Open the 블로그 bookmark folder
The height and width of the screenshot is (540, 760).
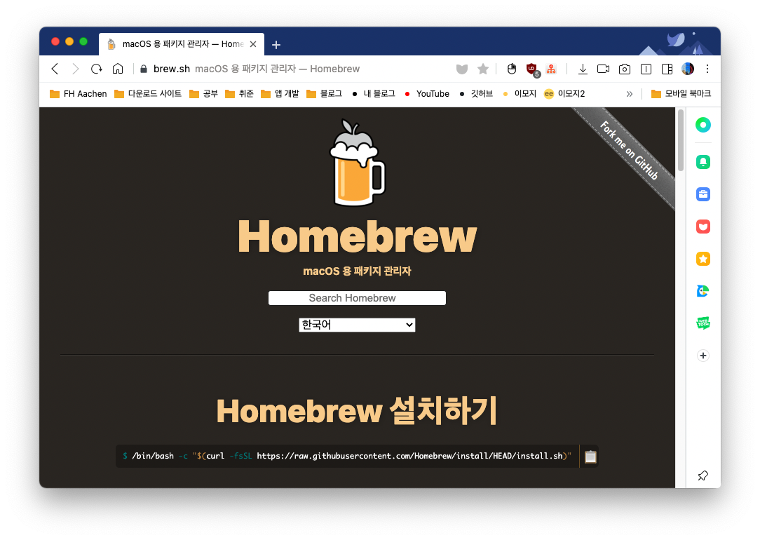[324, 93]
